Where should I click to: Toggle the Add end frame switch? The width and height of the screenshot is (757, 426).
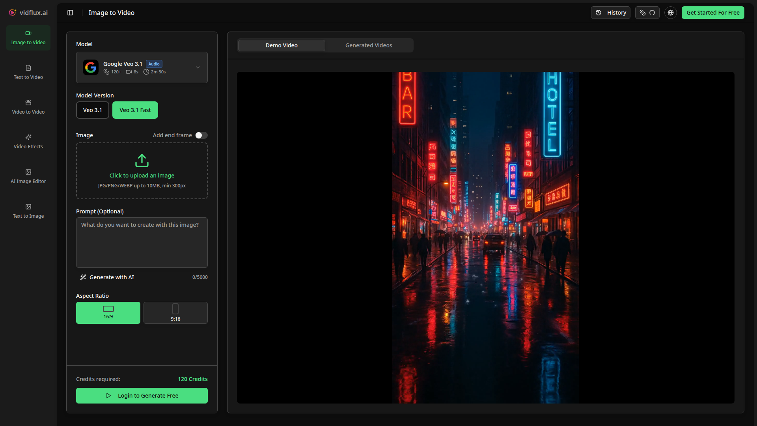coord(201,135)
